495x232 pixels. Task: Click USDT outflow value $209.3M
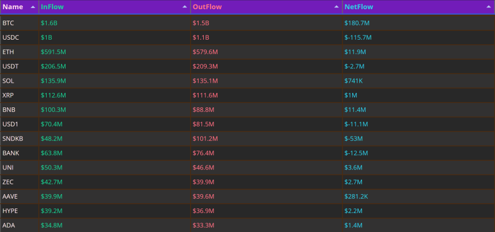tap(205, 67)
